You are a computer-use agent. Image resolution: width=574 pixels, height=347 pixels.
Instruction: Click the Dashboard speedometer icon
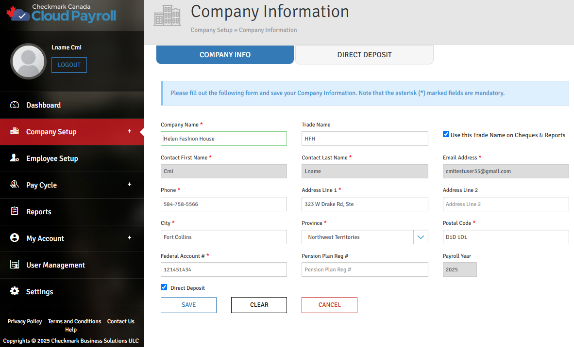click(x=15, y=105)
